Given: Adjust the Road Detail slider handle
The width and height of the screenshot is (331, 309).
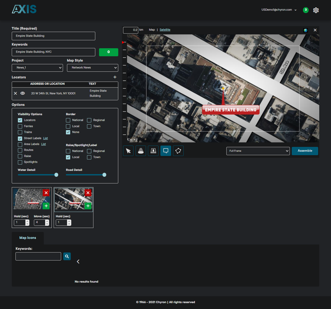Looking at the screenshot, I should [104, 175].
